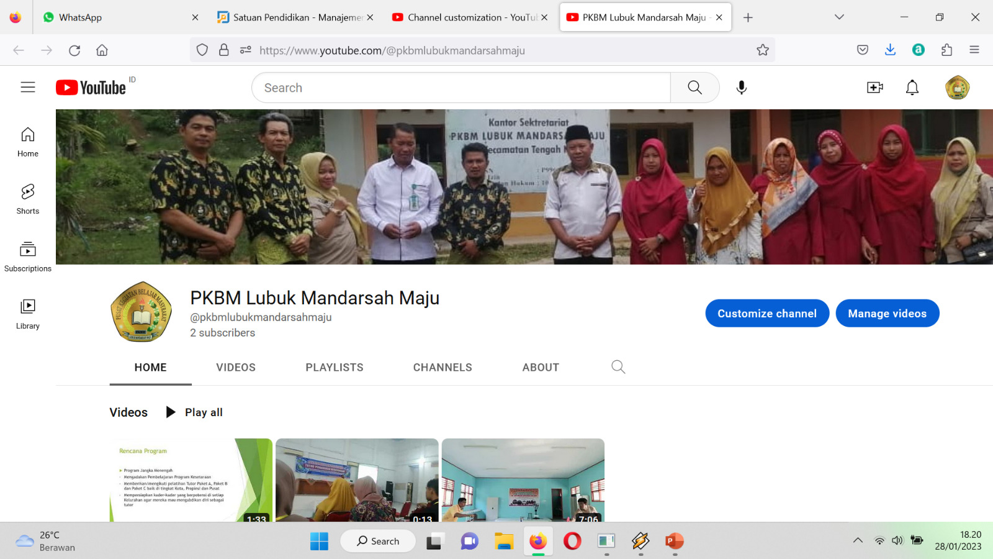
Task: Open the Create video camera icon
Action: coord(875,88)
